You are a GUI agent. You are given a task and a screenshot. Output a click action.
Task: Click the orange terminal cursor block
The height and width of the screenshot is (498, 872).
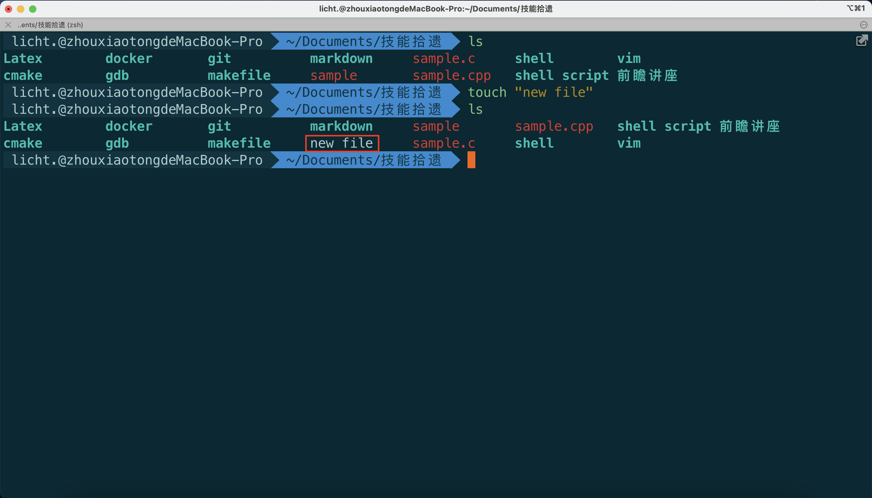(x=471, y=160)
